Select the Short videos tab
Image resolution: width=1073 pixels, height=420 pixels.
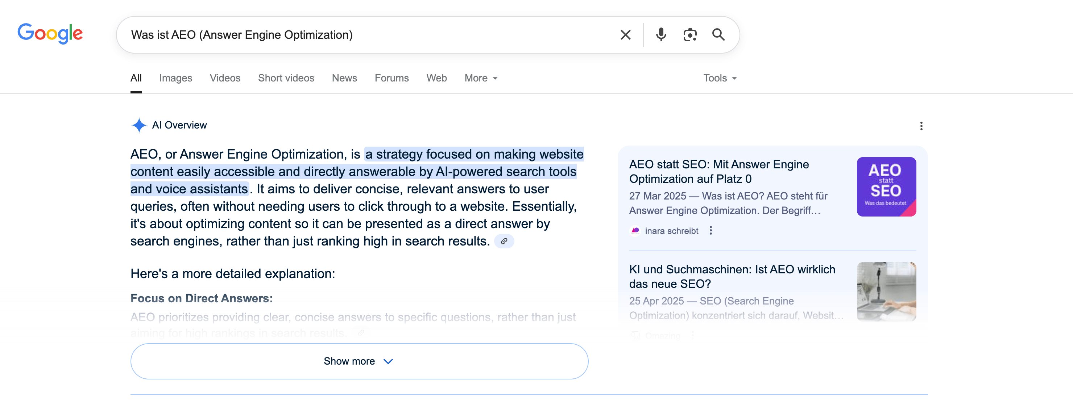click(x=286, y=78)
